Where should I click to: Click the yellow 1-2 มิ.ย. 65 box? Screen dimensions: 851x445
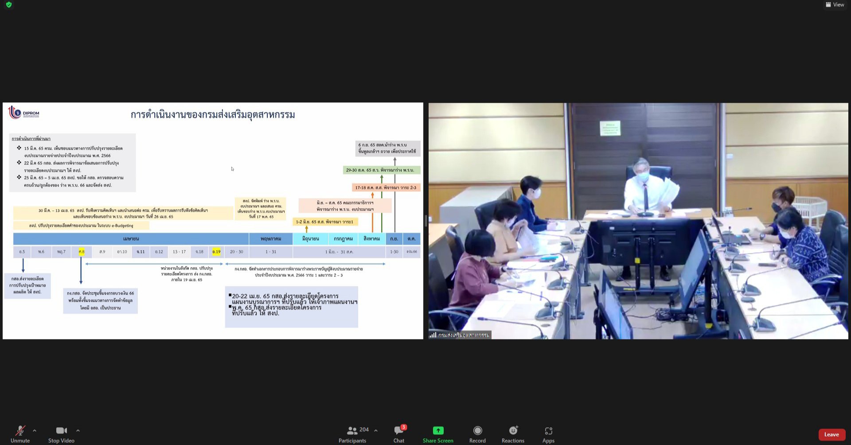coord(325,222)
